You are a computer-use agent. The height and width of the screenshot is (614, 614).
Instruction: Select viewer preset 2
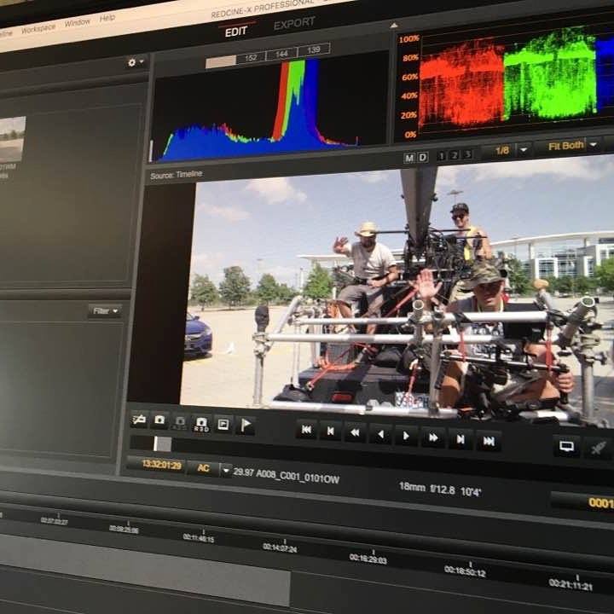pos(455,155)
